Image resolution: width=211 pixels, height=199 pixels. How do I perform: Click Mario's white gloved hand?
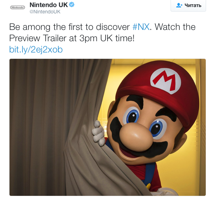pyautogui.click(x=98, y=133)
